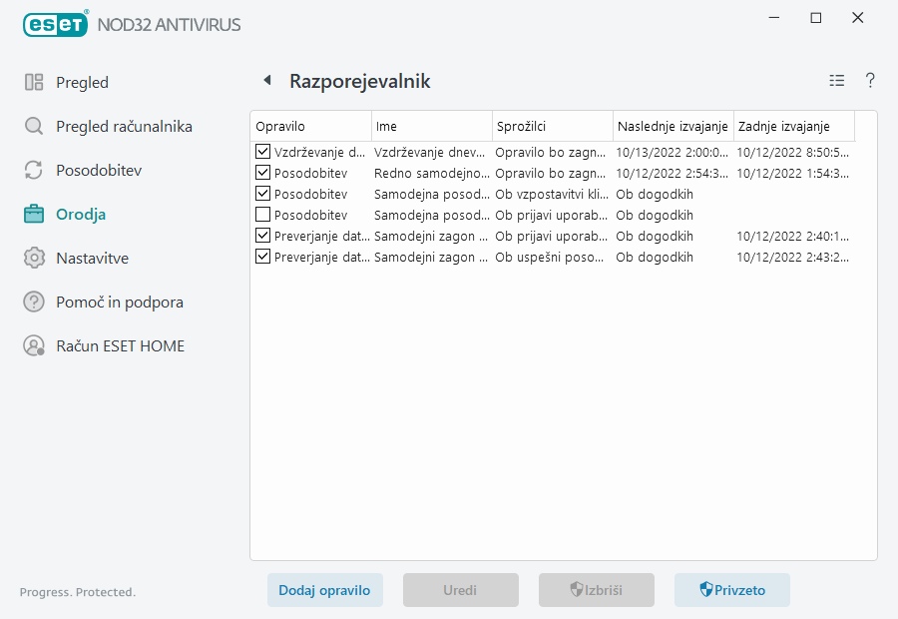
Task: Click the Dodaj opravilo button
Action: coord(324,590)
